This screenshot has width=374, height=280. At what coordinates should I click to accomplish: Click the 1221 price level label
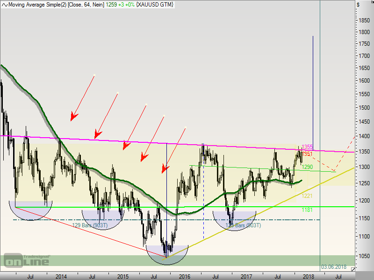point(307,196)
